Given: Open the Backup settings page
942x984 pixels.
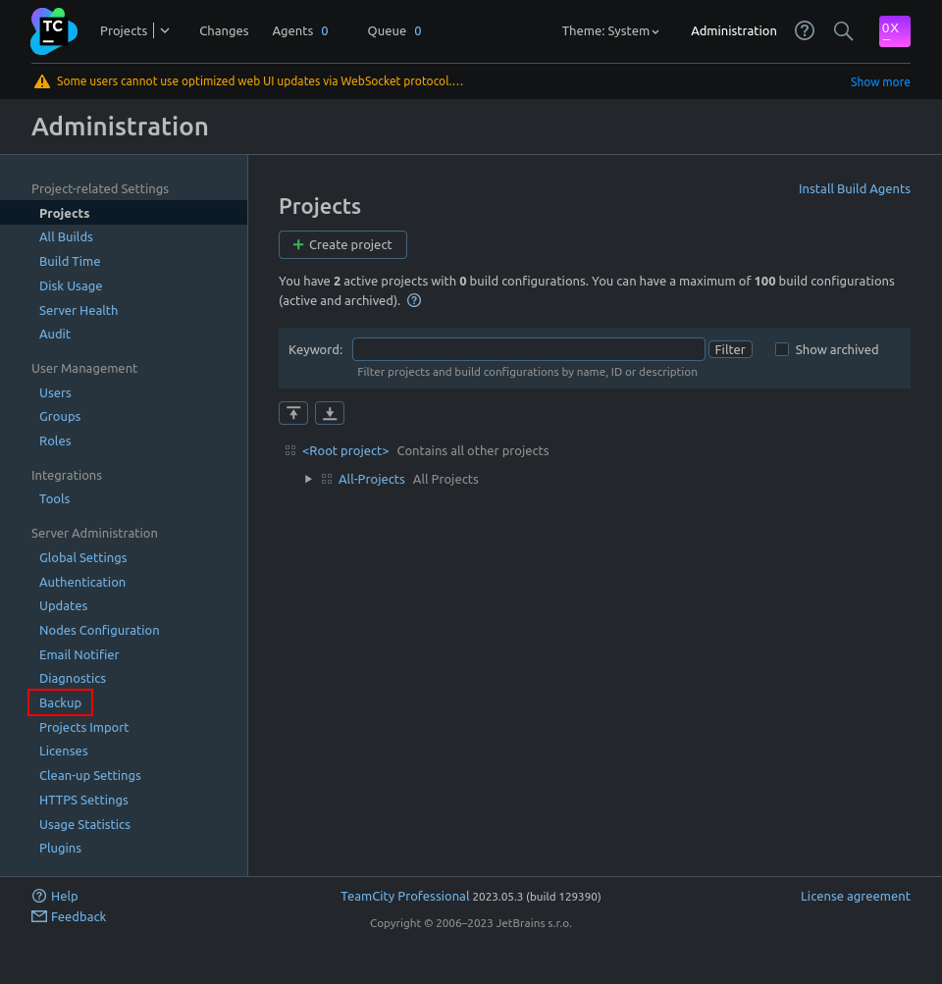Looking at the screenshot, I should pos(60,702).
